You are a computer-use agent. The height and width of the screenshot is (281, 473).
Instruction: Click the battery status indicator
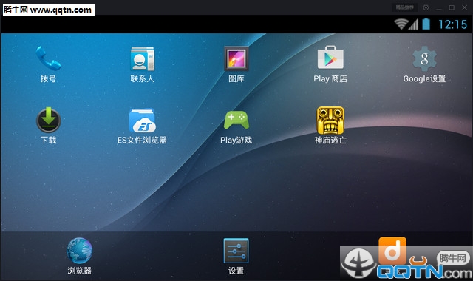[x=426, y=24]
